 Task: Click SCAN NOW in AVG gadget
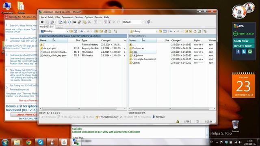click(244, 41)
